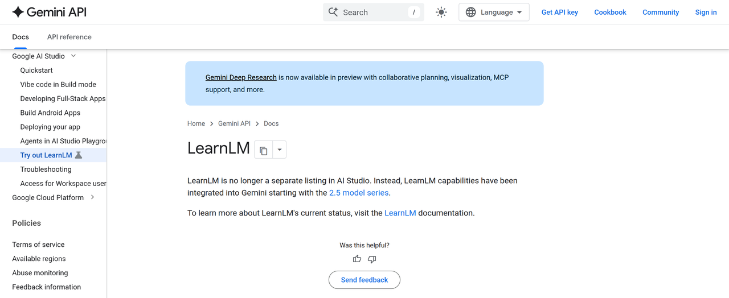Screen dimensions: 729x298
Task: Click the LearnLM page heading
Action: tap(219, 148)
